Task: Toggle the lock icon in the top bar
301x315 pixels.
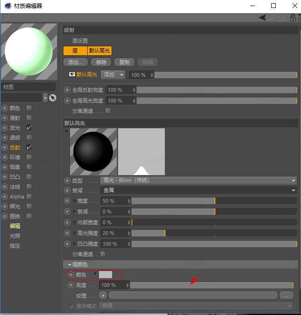Action: pyautogui.click(x=293, y=18)
